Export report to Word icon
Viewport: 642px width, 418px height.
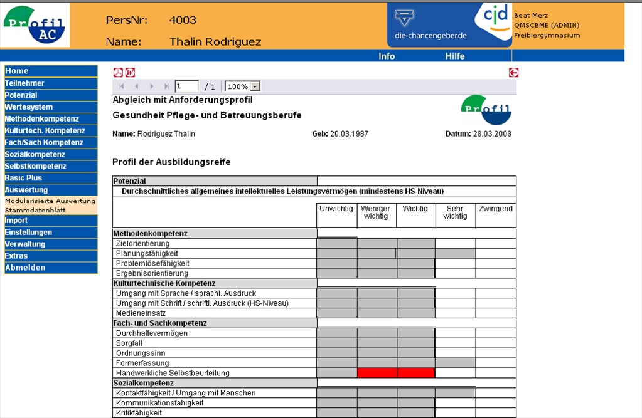[x=130, y=73]
